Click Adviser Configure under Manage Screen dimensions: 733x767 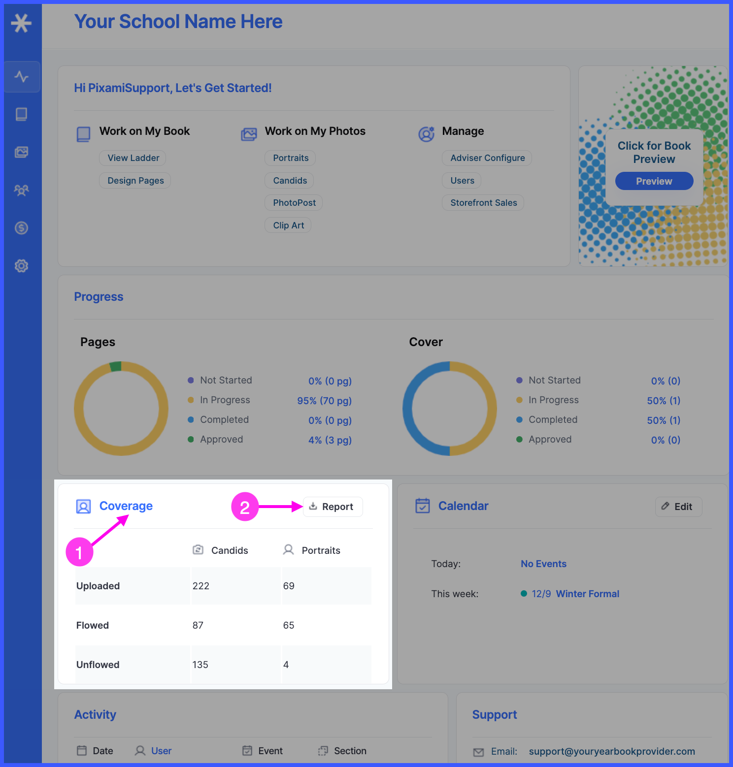pyautogui.click(x=487, y=158)
